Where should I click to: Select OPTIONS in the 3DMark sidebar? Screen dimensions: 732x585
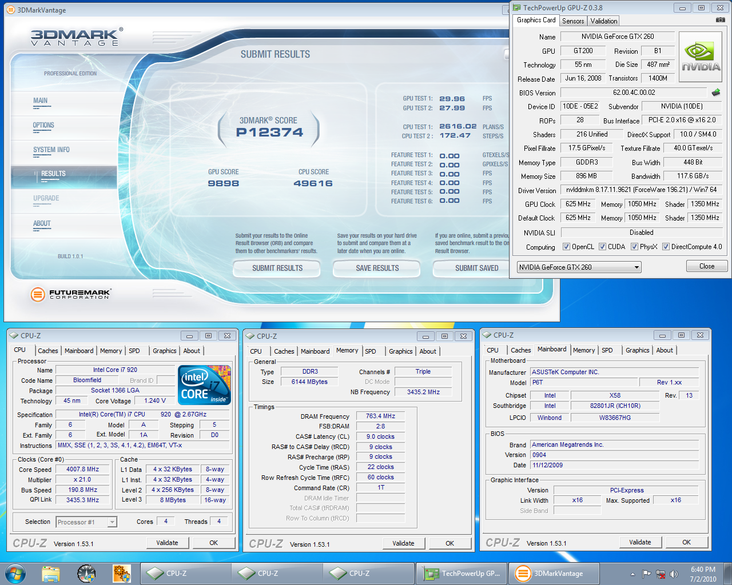(x=43, y=125)
